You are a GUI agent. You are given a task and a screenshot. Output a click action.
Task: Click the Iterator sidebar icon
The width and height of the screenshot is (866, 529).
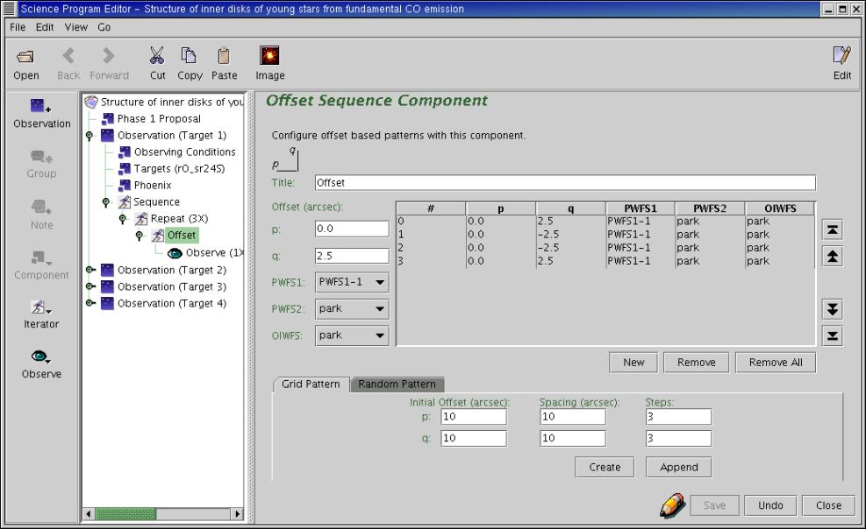tap(41, 307)
